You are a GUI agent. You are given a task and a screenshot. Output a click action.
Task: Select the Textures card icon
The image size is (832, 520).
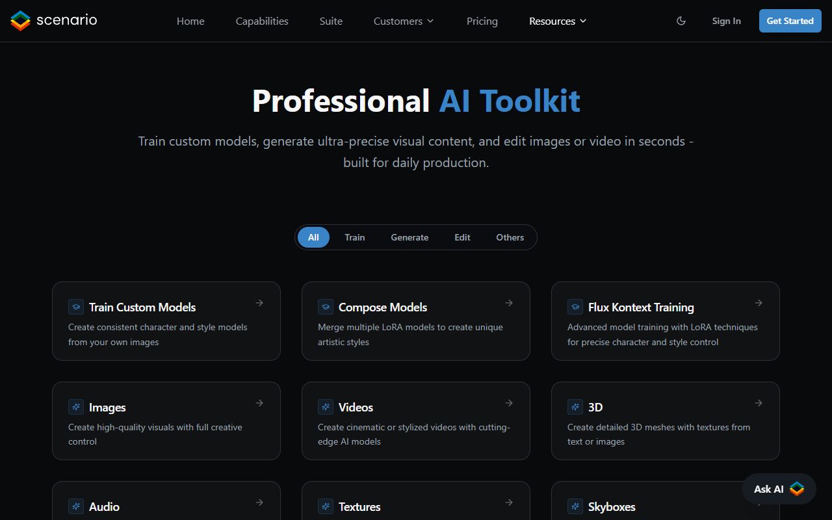pos(325,506)
